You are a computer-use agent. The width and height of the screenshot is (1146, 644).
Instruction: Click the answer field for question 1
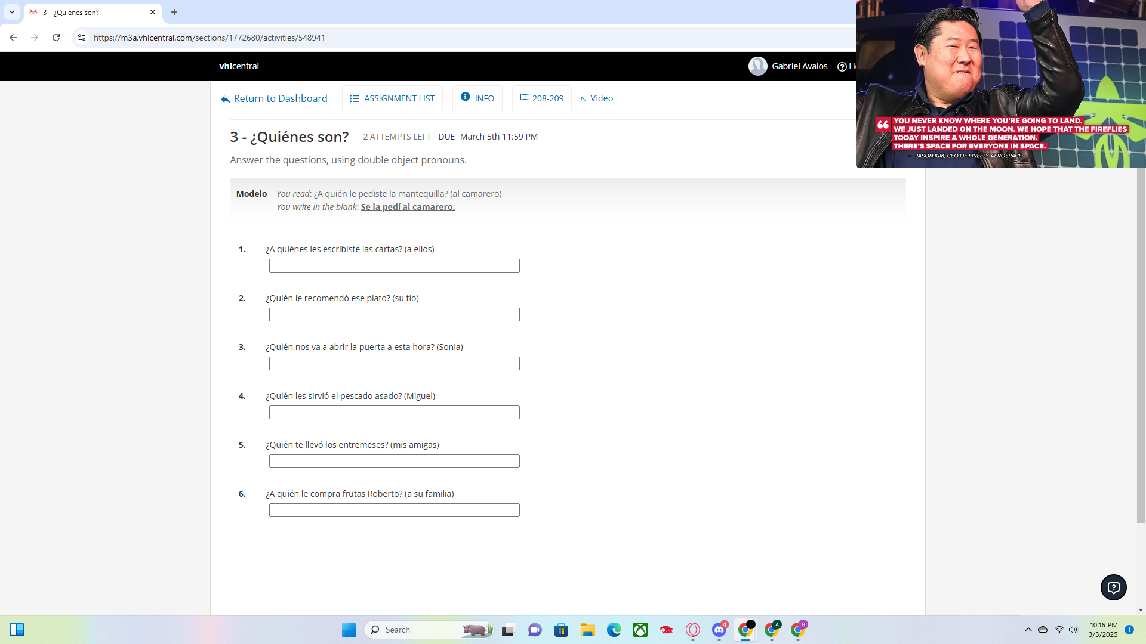click(x=394, y=266)
